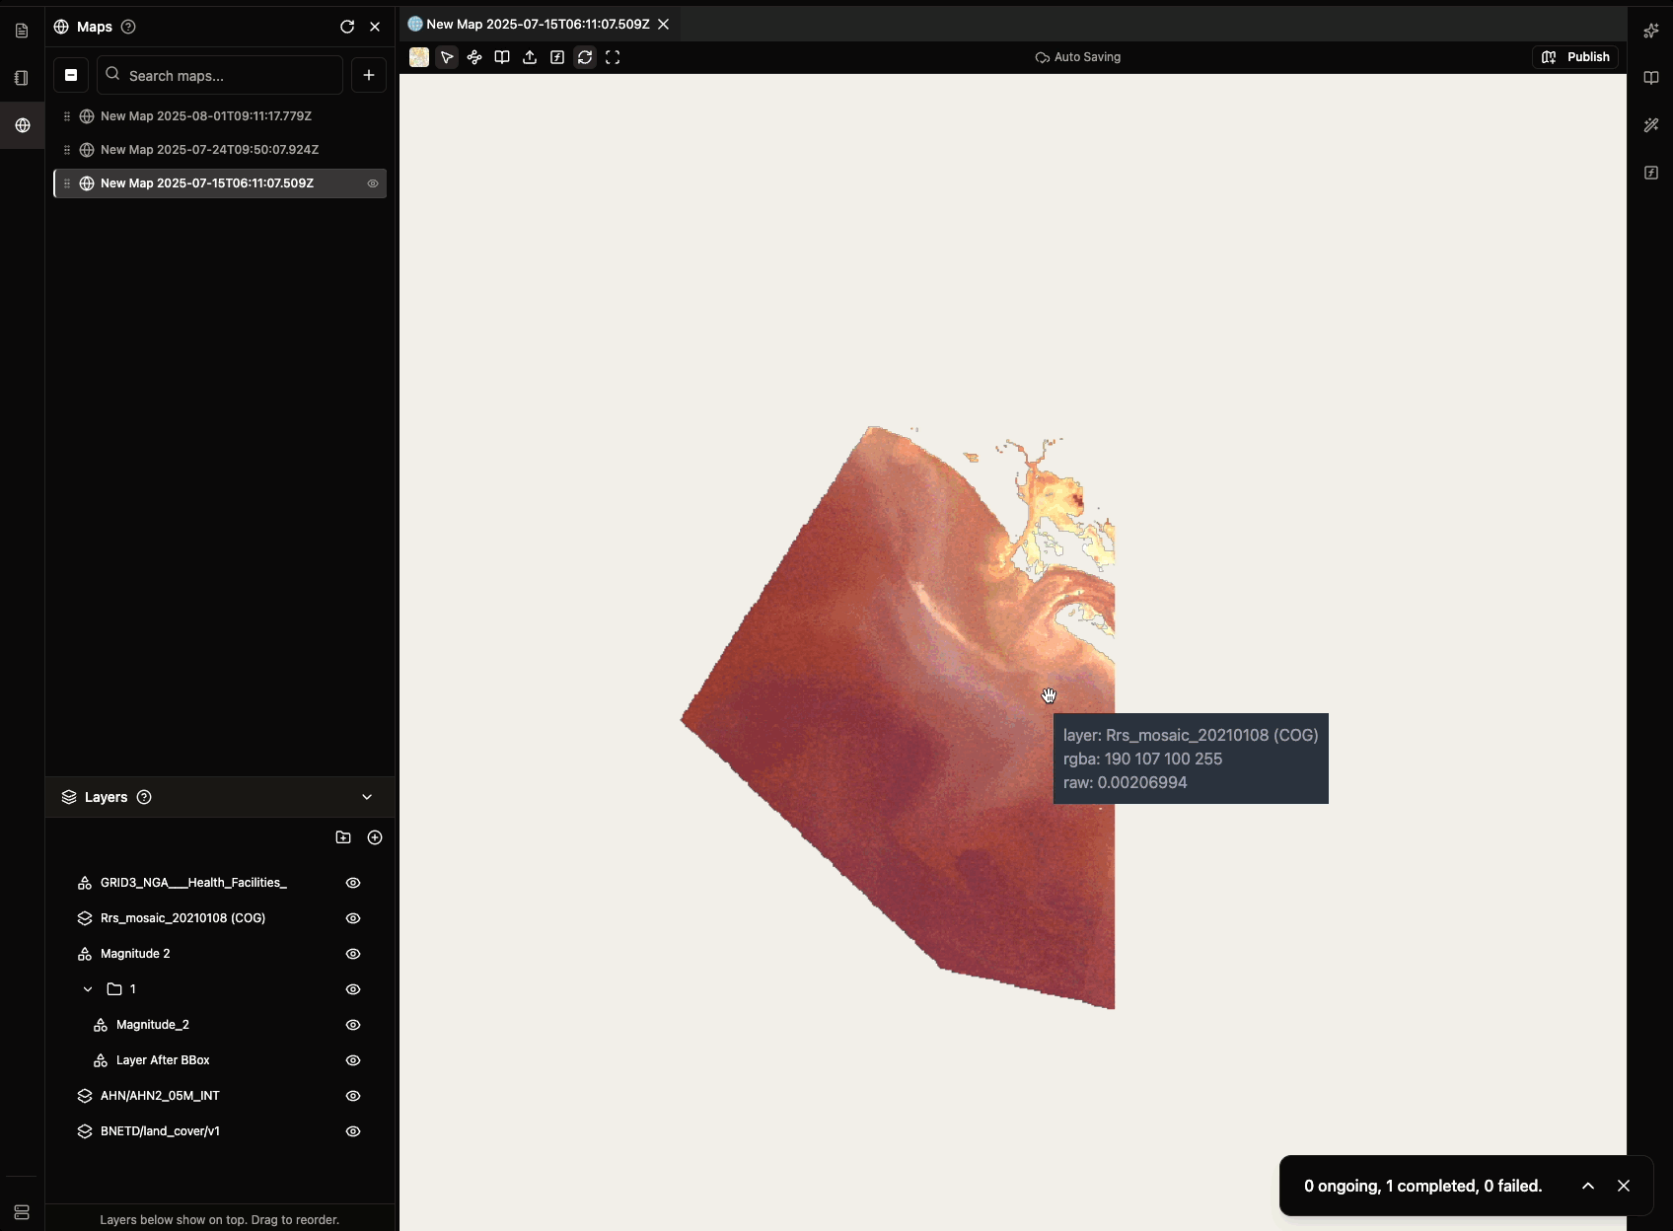Add a new layer with the circled plus

(x=375, y=837)
